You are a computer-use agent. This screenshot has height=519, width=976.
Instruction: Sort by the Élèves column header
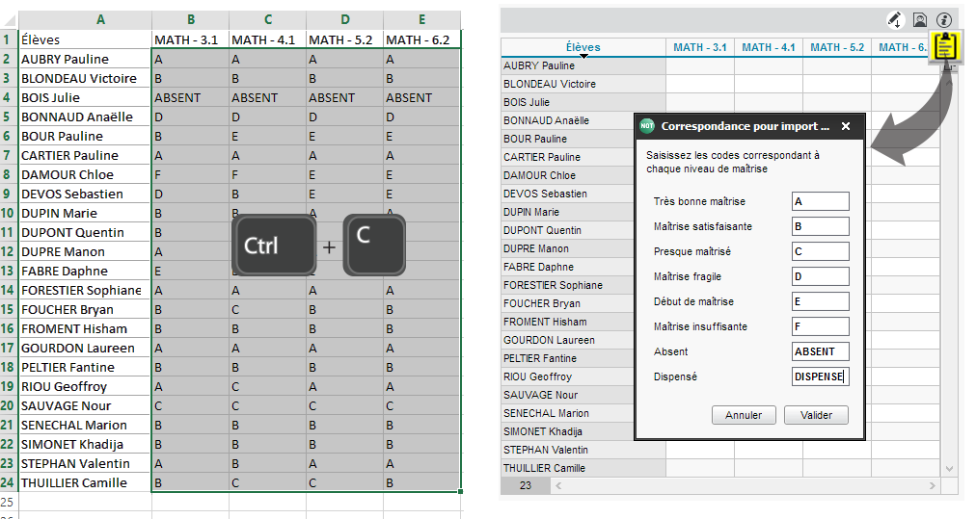[583, 47]
